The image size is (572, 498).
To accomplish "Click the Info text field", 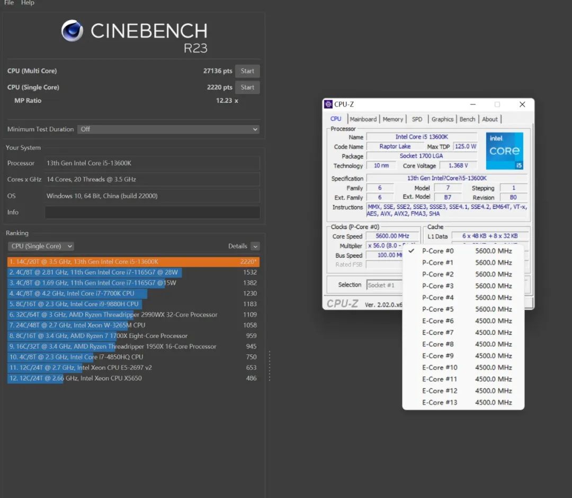I will click(x=153, y=212).
